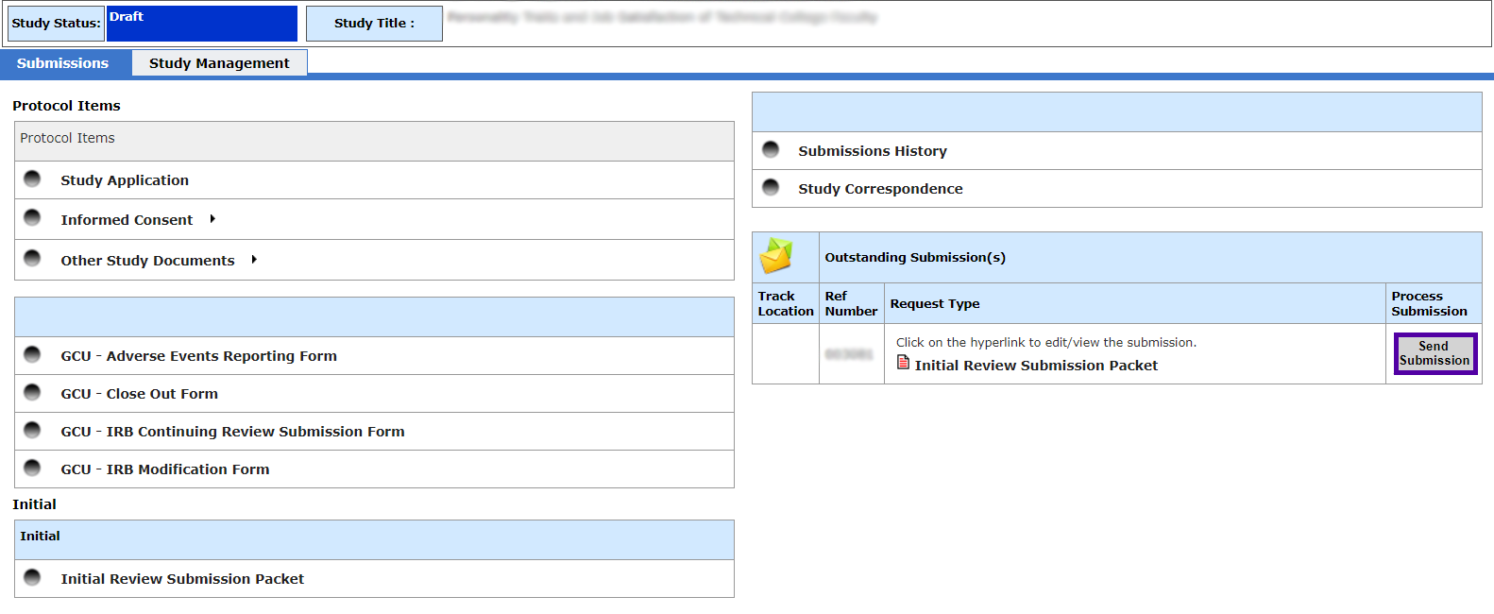Expand the Informed Consent submenu arrow
This screenshot has height=614, width=1494.
click(x=212, y=219)
